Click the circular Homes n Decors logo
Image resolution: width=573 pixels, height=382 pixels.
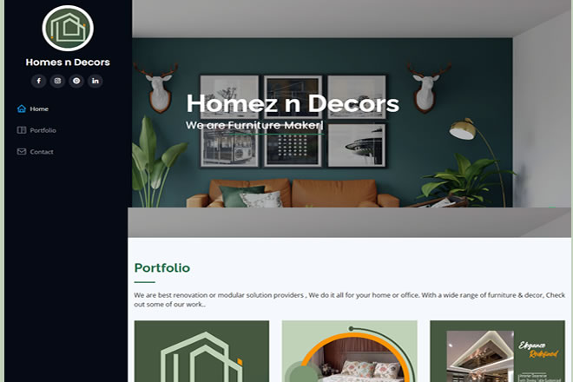[x=68, y=28]
